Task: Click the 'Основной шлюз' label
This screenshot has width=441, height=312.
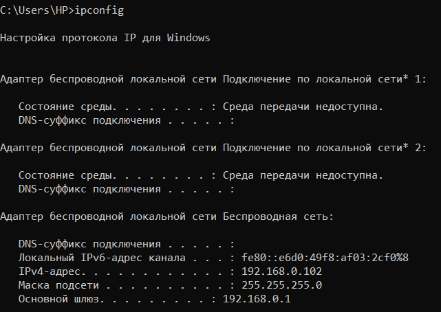Action: tap(58, 299)
